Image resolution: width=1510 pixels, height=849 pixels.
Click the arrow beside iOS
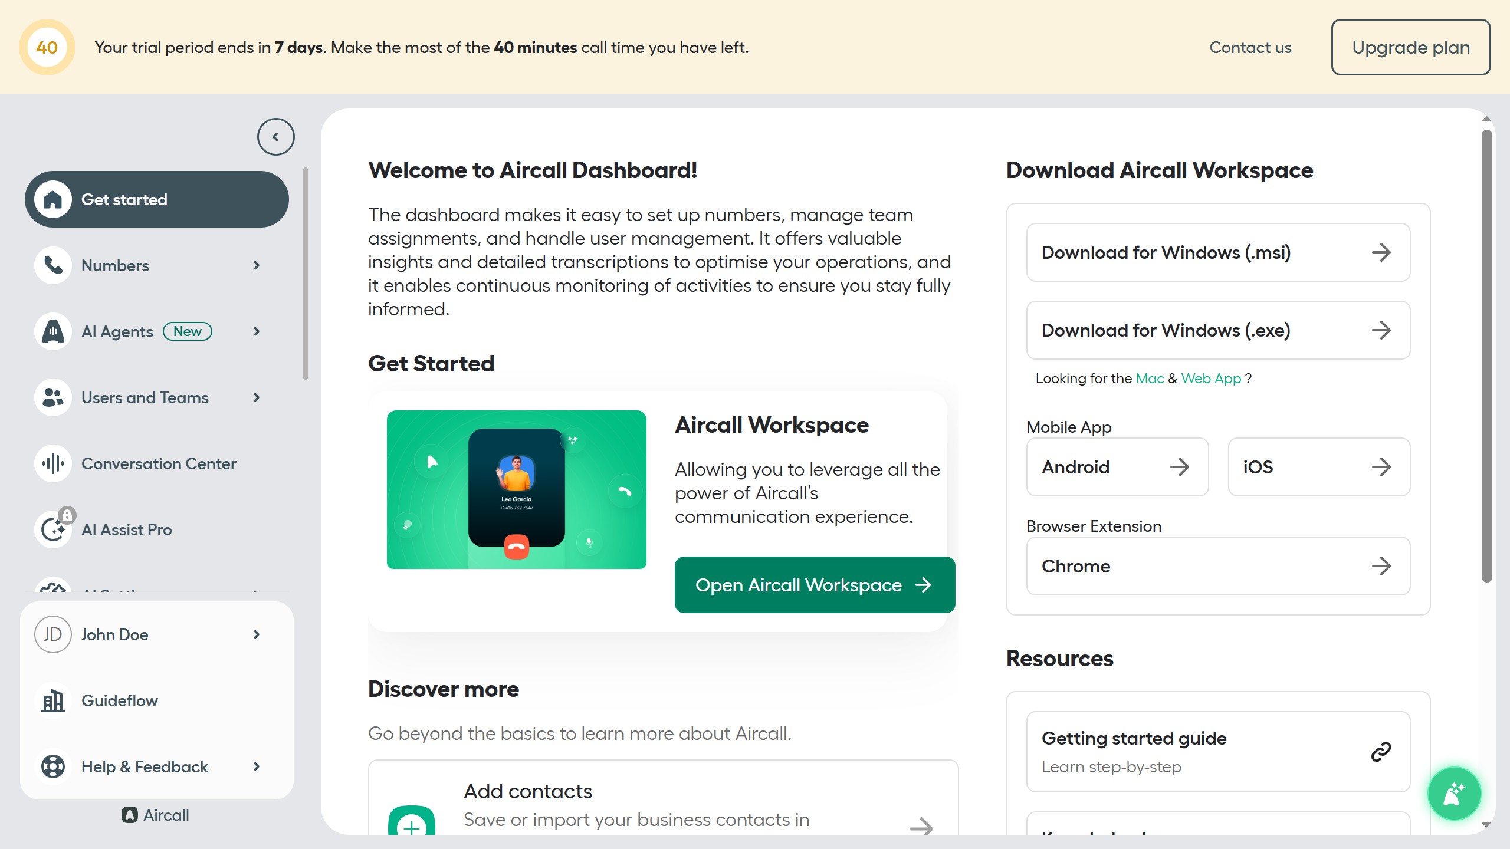[x=1381, y=467]
